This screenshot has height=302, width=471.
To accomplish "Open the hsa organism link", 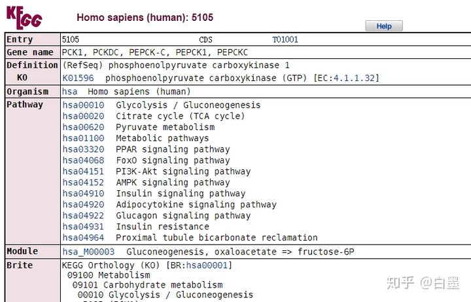I will point(70,92).
